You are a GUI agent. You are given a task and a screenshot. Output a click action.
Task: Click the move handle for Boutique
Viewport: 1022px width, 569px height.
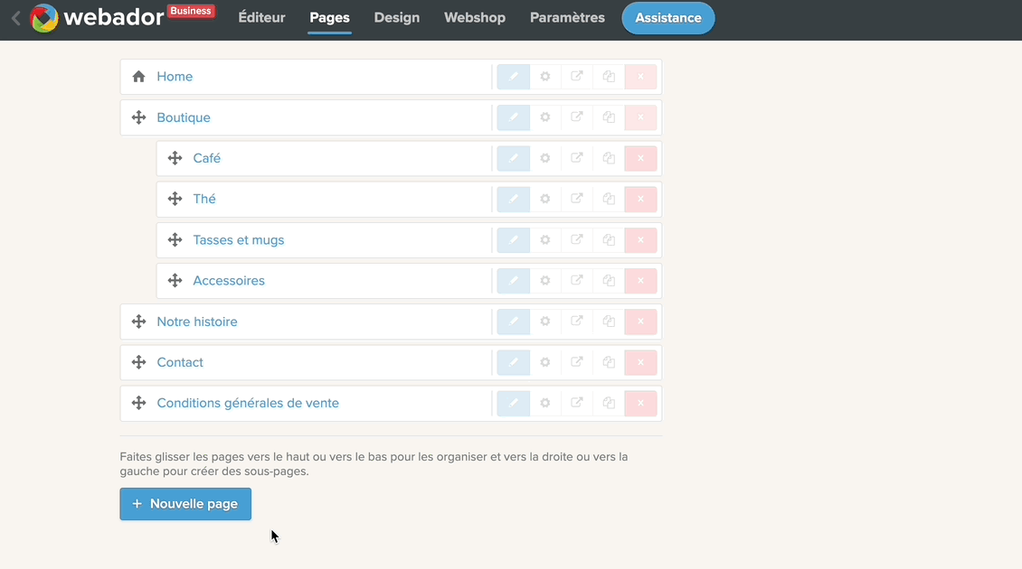[x=139, y=117]
